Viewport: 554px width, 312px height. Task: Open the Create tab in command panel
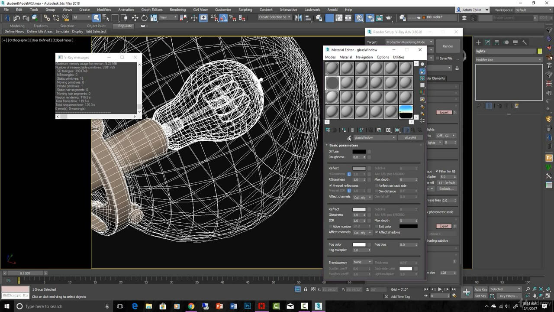(479, 42)
